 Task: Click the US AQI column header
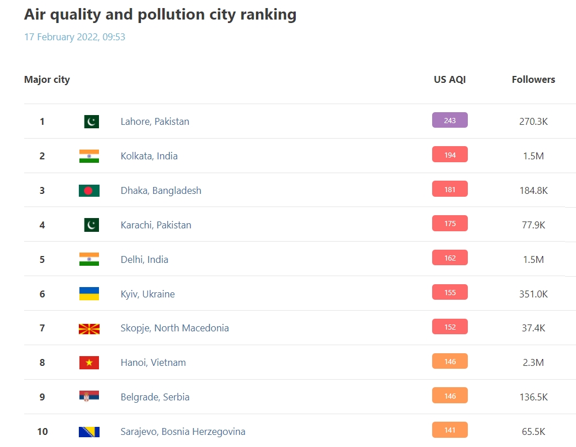point(449,79)
